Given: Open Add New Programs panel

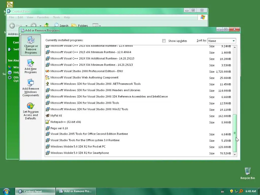Looking at the screenshot, I should pos(30,66).
